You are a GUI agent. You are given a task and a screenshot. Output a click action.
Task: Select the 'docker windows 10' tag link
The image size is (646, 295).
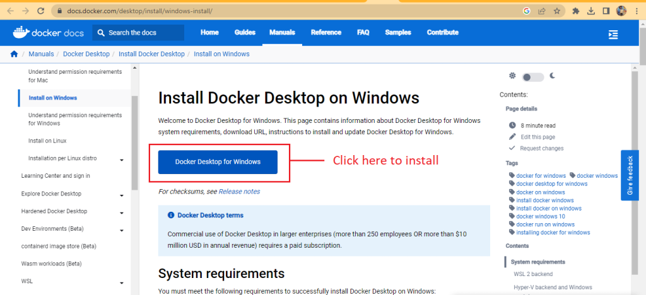point(541,216)
